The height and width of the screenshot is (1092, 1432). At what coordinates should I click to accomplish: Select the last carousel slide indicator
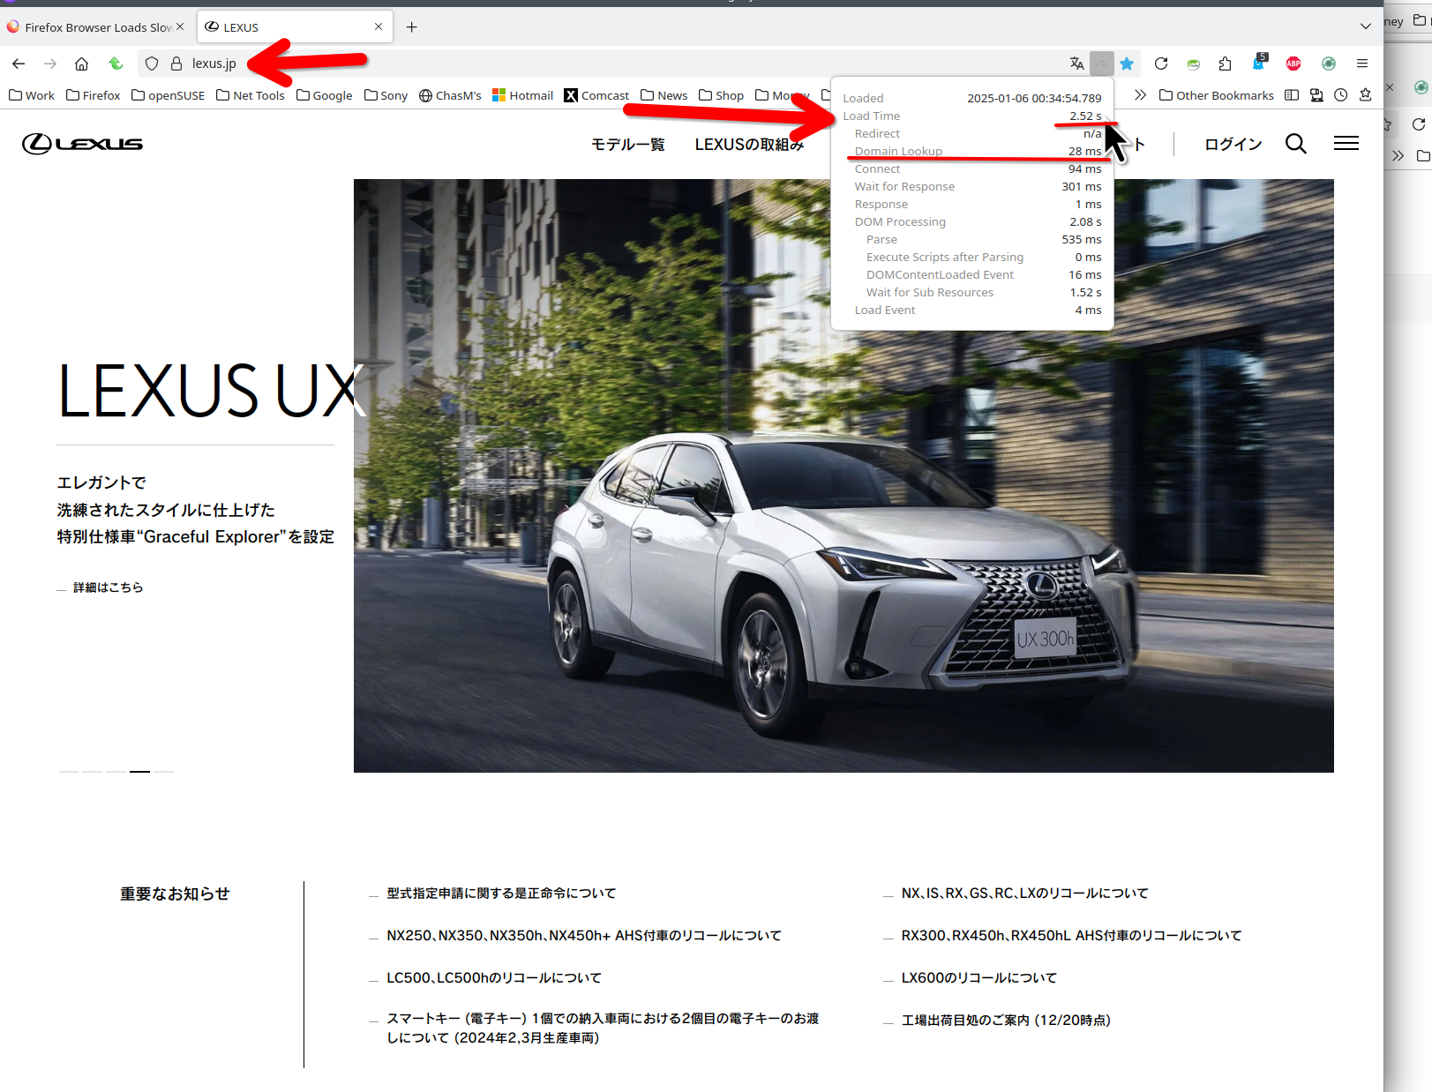click(163, 772)
